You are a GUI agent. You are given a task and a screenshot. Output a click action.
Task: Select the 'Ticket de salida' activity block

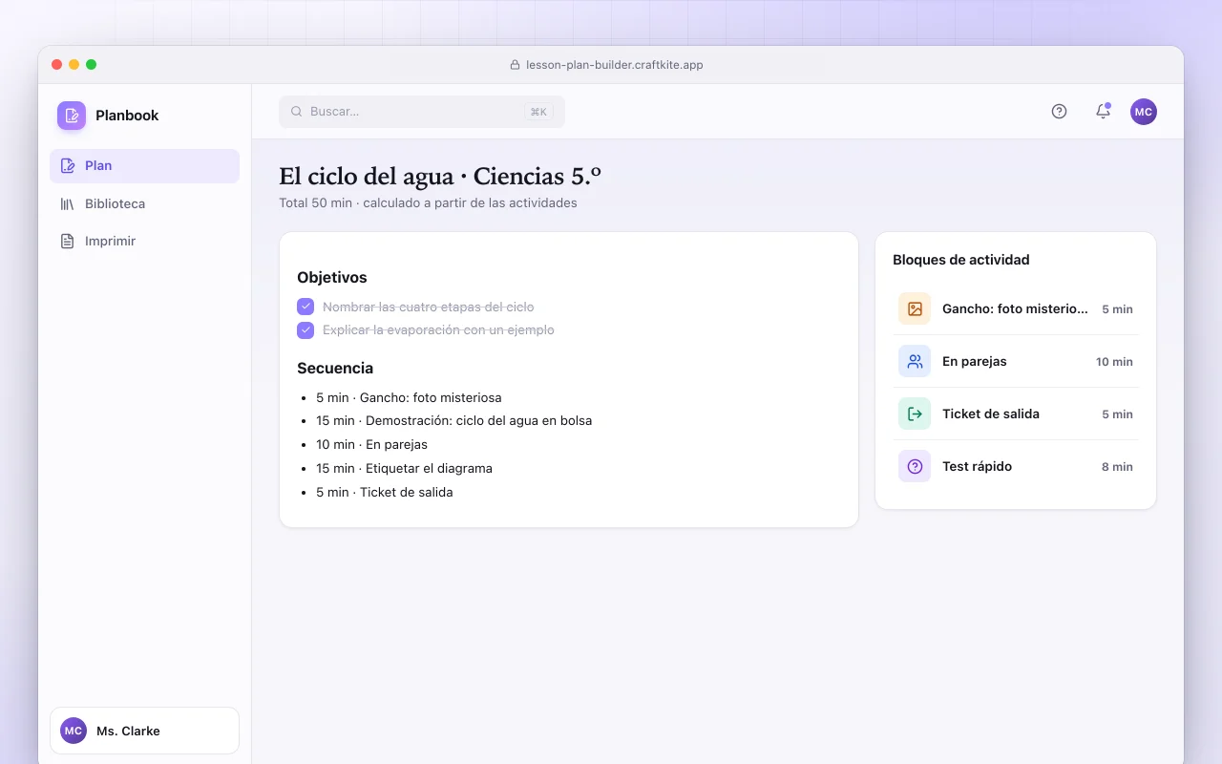pyautogui.click(x=1016, y=414)
